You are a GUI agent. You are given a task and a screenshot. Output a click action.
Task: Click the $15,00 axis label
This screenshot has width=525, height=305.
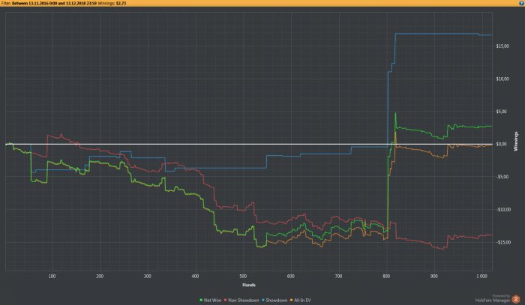(x=502, y=46)
